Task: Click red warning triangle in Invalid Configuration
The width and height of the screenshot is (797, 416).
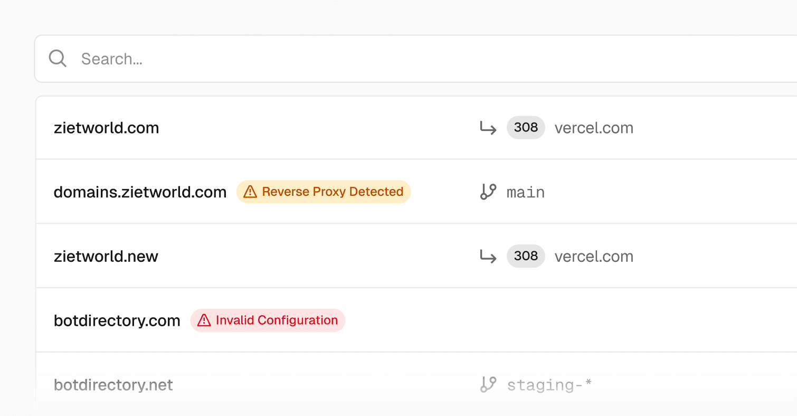Action: tap(204, 320)
